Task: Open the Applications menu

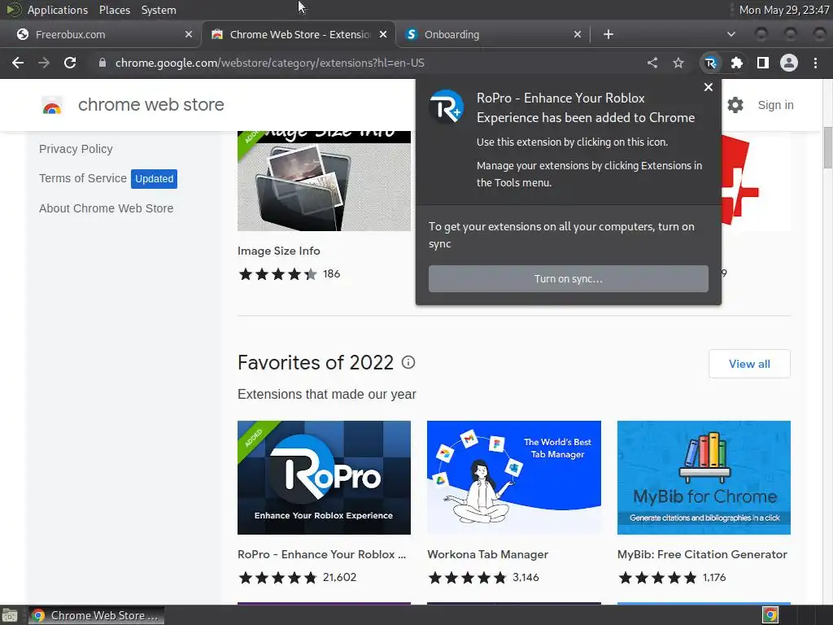Action: click(x=58, y=10)
